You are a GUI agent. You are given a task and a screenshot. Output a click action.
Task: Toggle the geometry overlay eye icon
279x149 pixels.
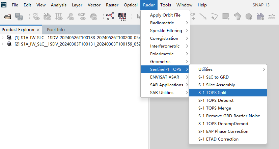point(47,17)
